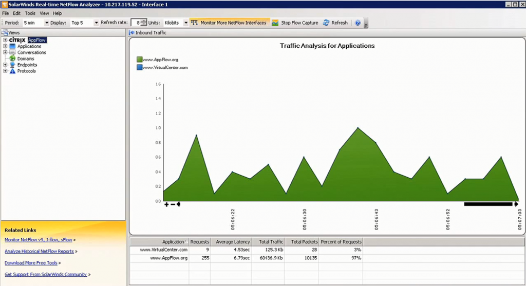Click the Protocols tree icon
The image size is (526, 286).
[x=12, y=71]
